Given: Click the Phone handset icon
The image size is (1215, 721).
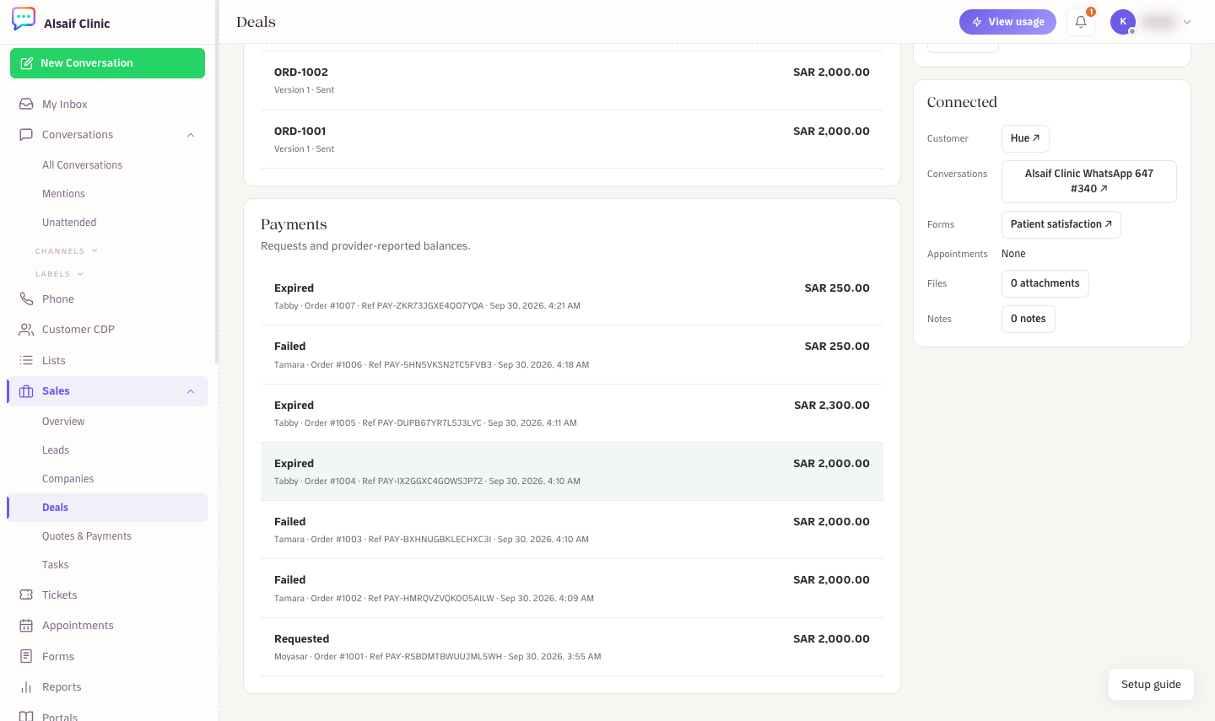Looking at the screenshot, I should point(26,299).
